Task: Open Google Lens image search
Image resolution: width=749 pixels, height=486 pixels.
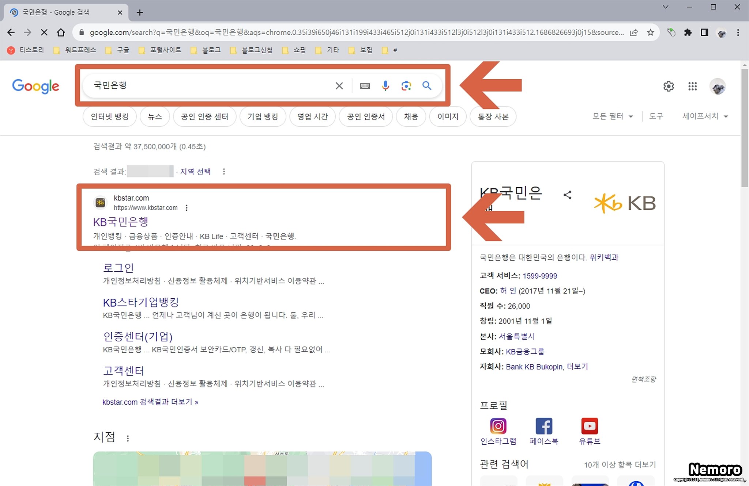Action: 406,86
